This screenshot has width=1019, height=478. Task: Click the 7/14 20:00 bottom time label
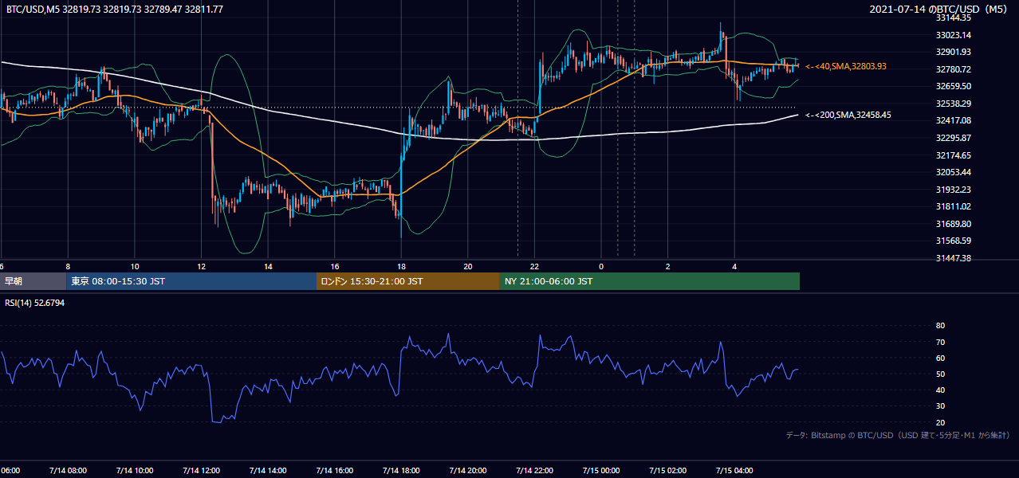pos(468,471)
